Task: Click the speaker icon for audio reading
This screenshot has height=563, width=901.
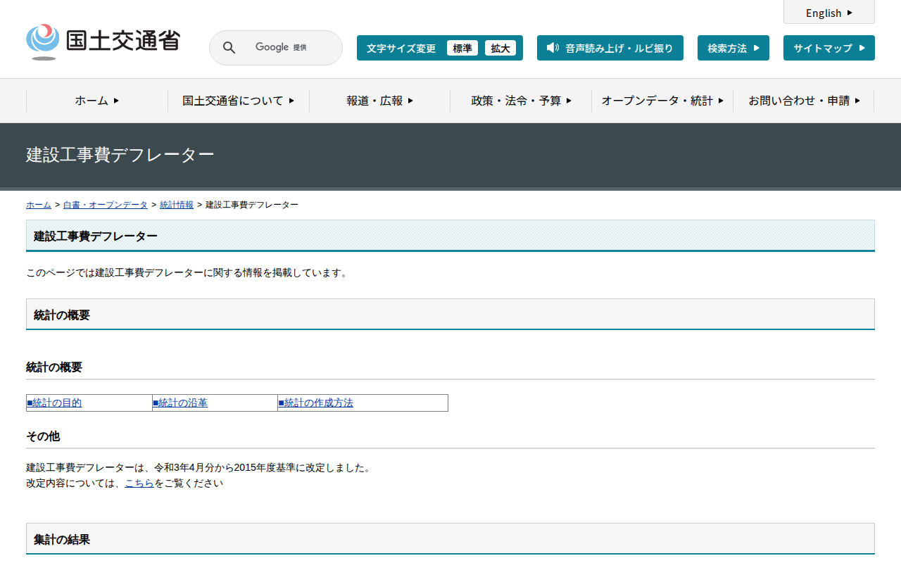Action: click(553, 48)
